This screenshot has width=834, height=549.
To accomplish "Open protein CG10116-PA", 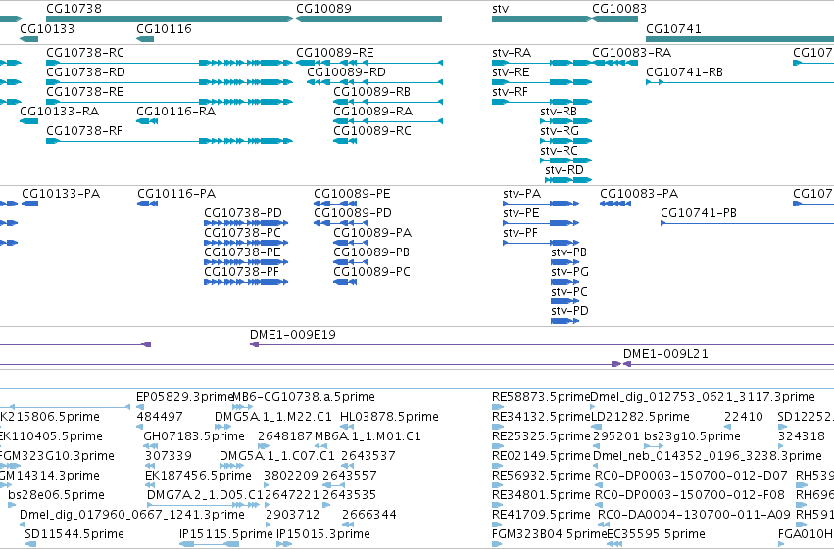I will pos(176,193).
